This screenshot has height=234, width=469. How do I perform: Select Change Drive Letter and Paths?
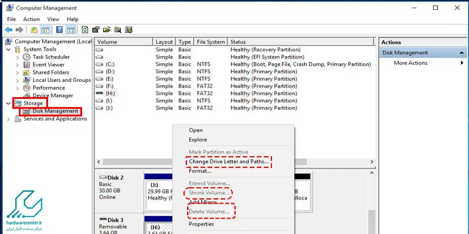pyautogui.click(x=229, y=161)
